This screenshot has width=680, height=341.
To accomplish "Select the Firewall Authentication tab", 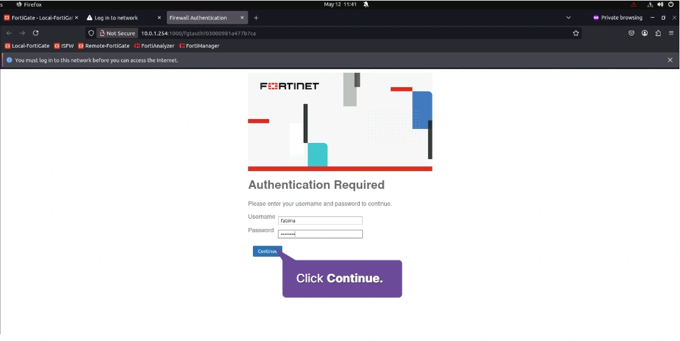I will coord(198,18).
